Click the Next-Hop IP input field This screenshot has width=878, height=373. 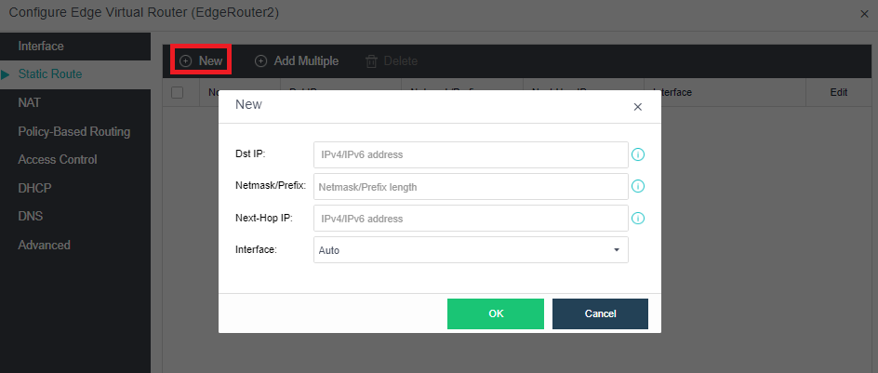[471, 219]
